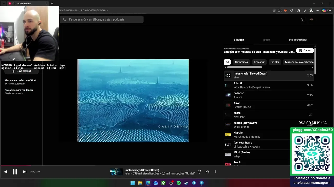Play feel your heart from queue
The width and height of the screenshot is (334, 187).
coord(257,145)
